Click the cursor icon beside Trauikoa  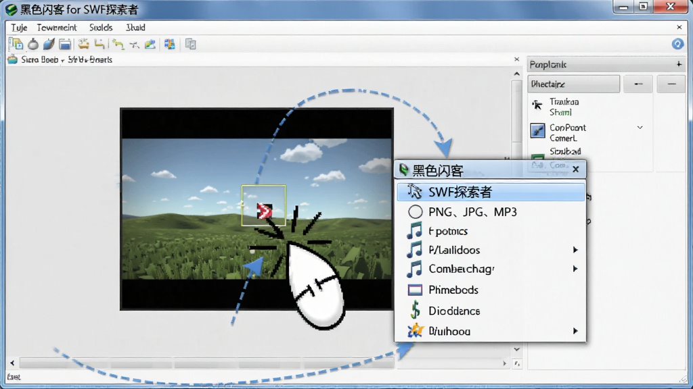coord(537,105)
